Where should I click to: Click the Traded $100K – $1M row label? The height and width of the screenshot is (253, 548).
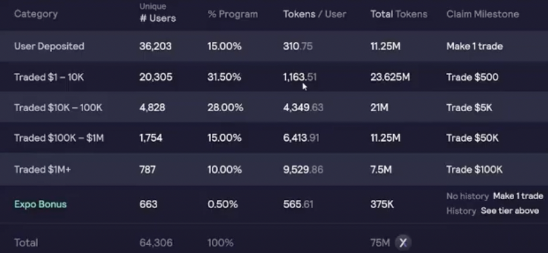coord(59,138)
